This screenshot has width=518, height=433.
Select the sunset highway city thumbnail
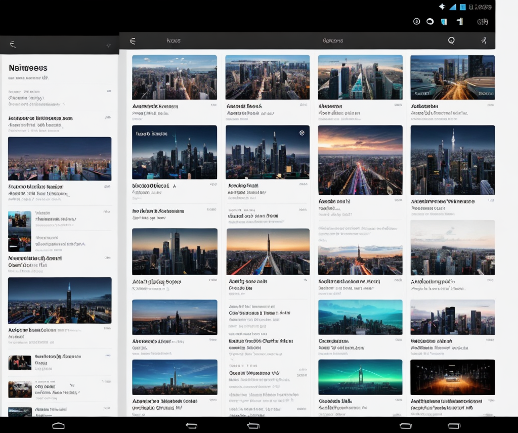click(360, 160)
